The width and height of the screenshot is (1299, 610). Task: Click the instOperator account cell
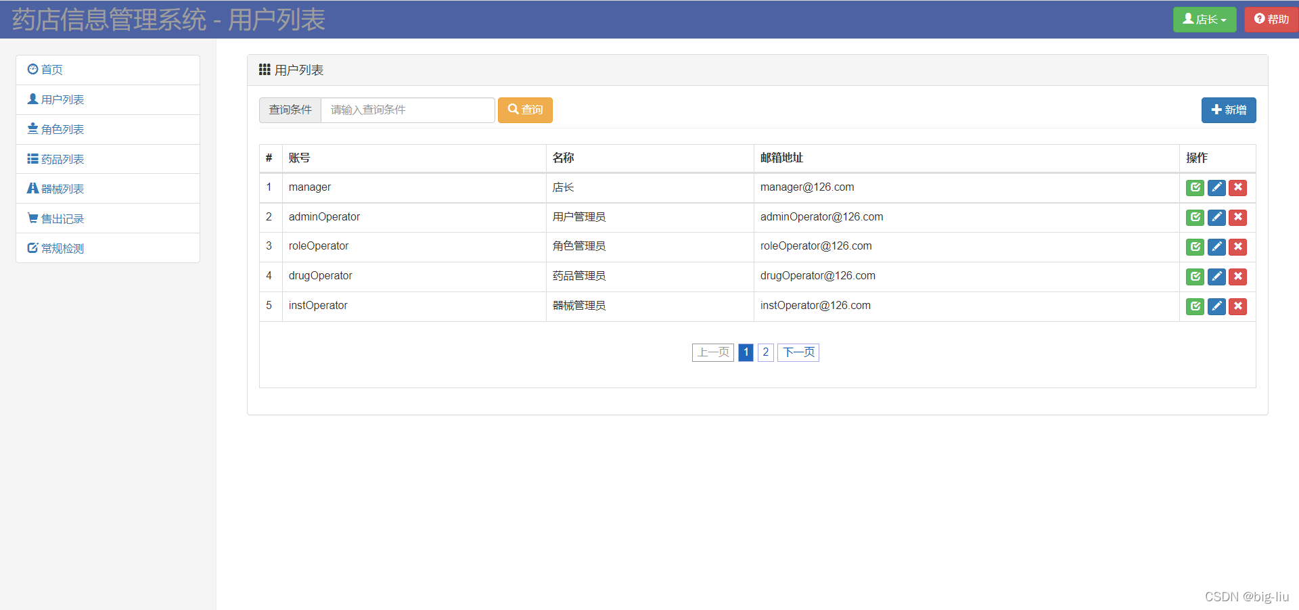[x=414, y=306]
